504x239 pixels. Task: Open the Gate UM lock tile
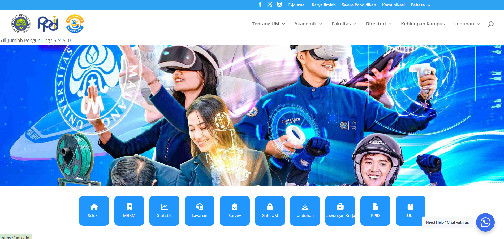tap(270, 211)
